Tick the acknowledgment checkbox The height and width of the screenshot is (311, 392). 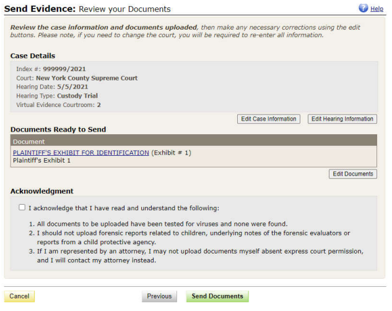22,208
